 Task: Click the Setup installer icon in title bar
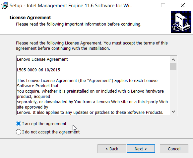5,6
